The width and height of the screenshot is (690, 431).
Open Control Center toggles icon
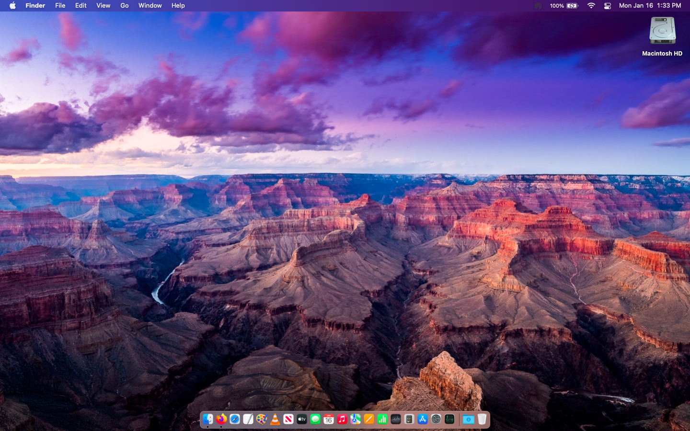click(607, 6)
